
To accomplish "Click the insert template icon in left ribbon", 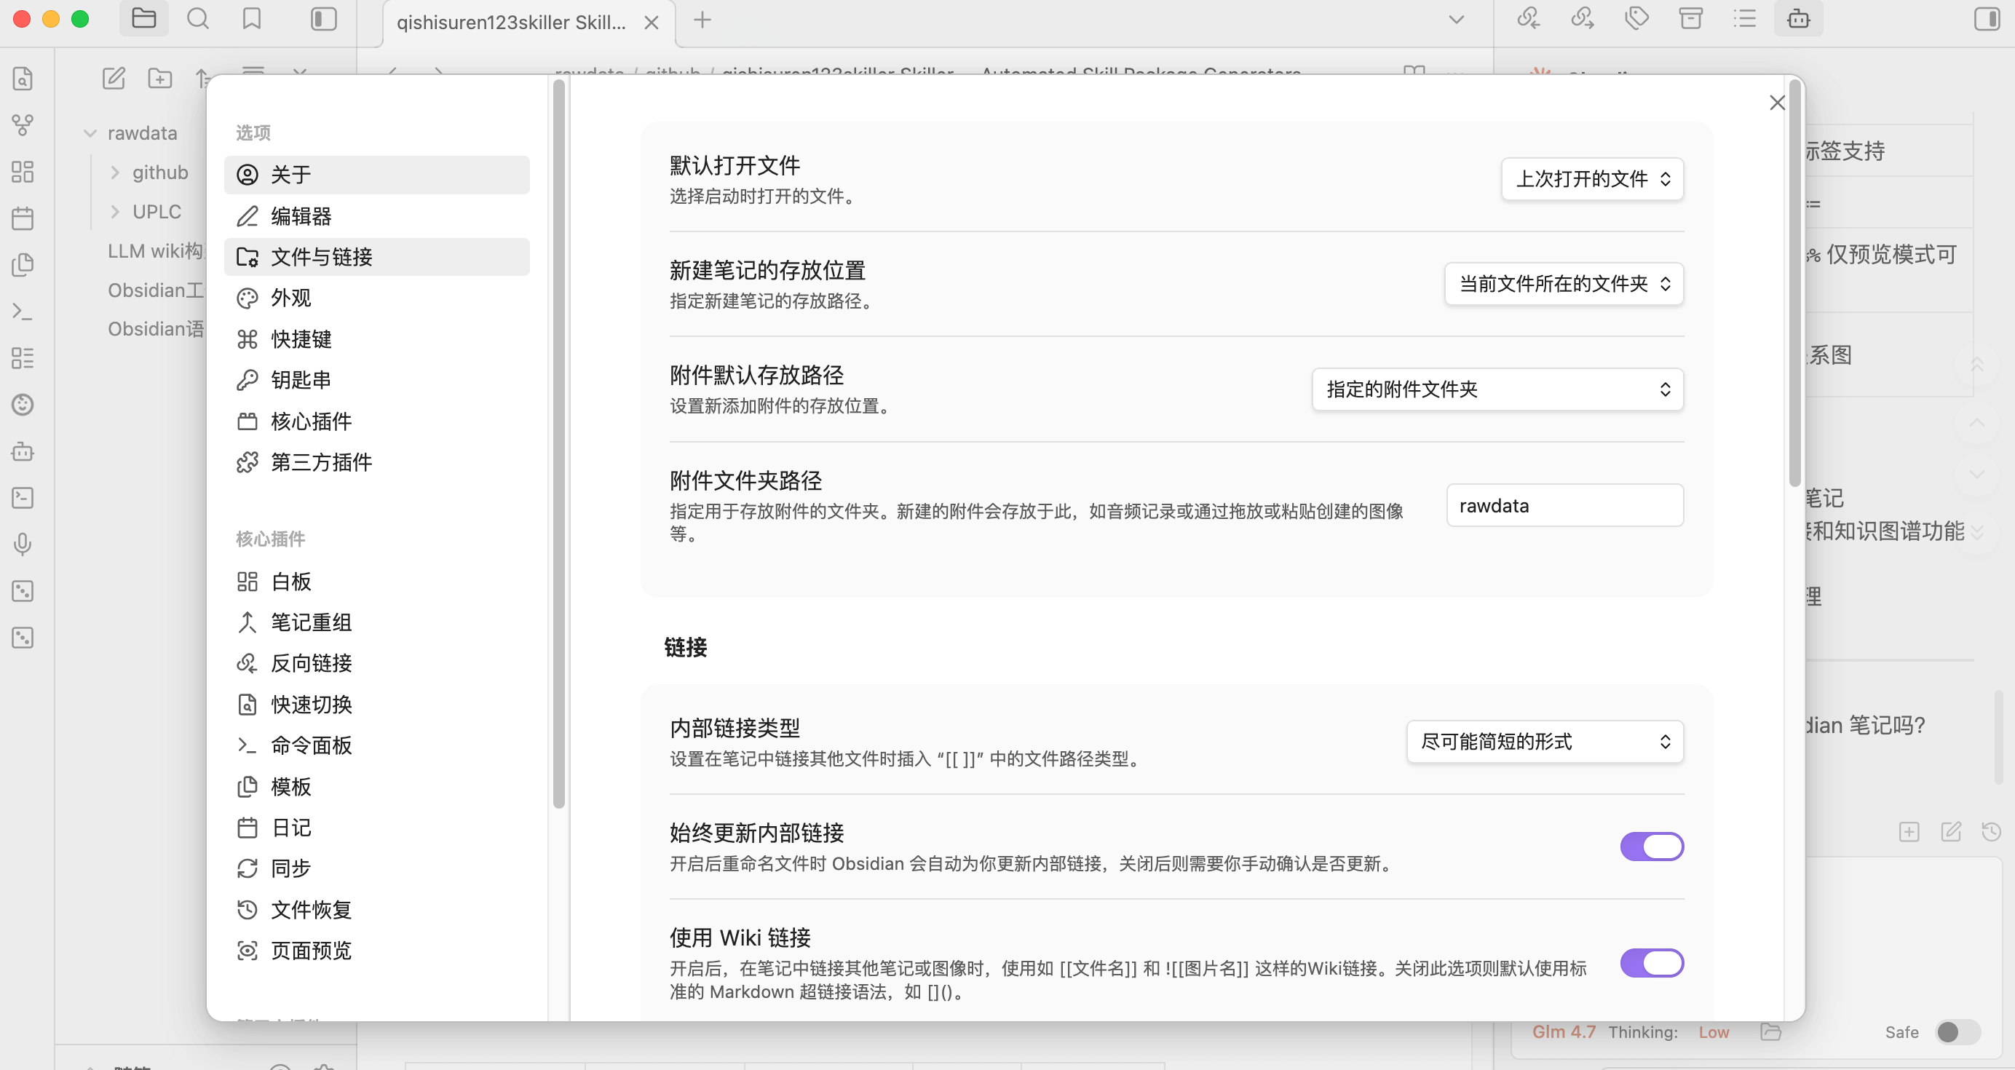I will coord(23,264).
